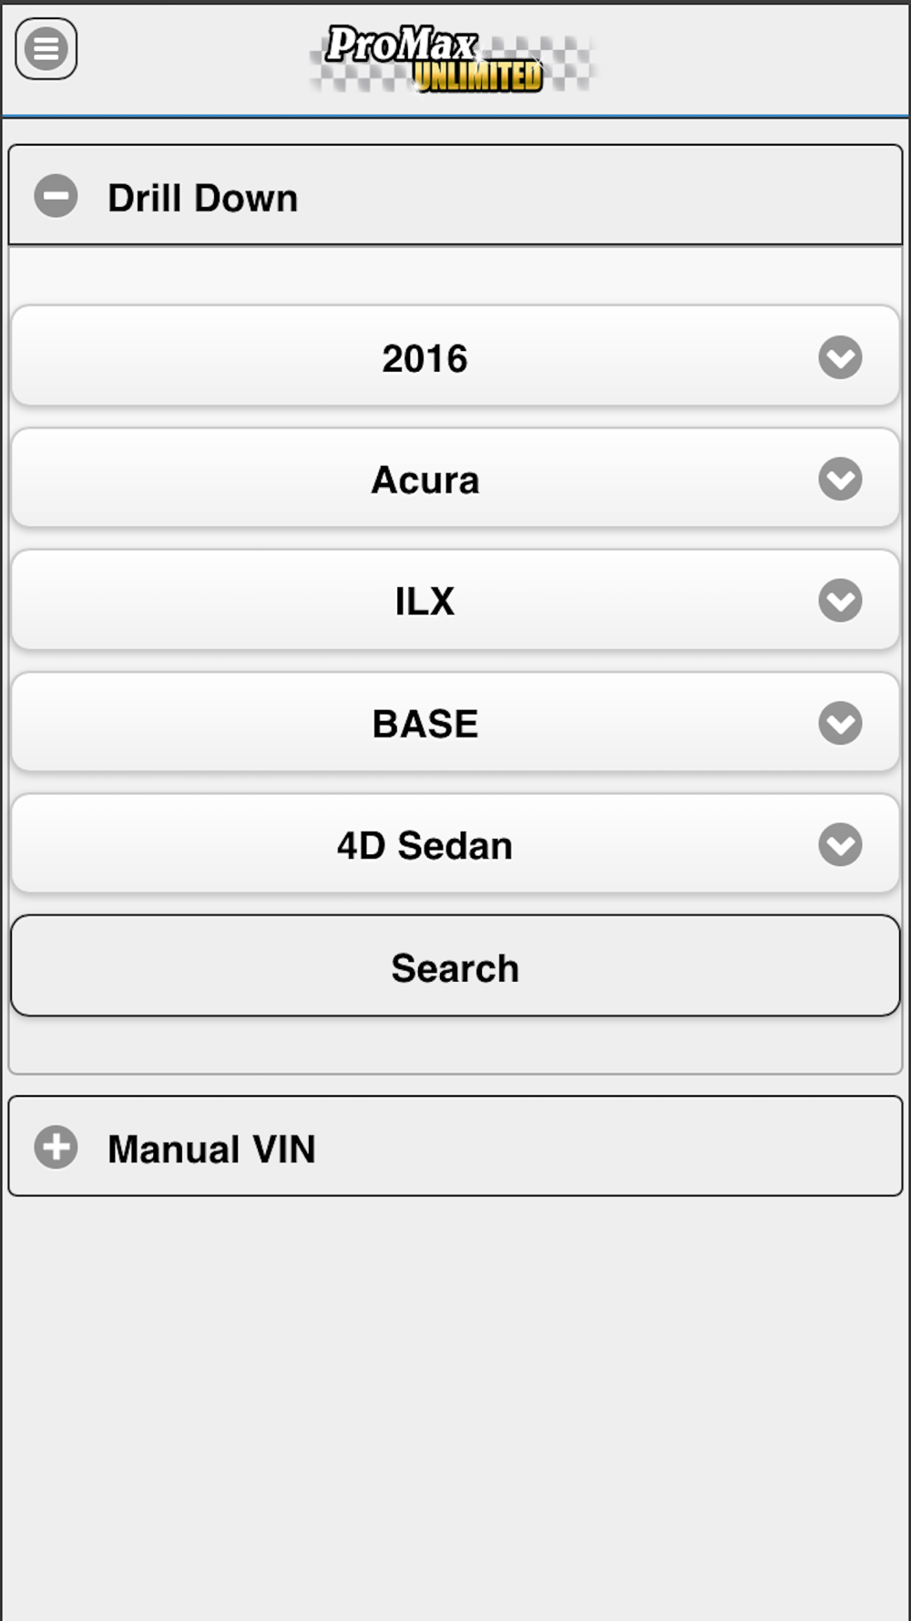Click the chevron arrow on the Acura selector
The width and height of the screenshot is (911, 1621).
click(840, 479)
